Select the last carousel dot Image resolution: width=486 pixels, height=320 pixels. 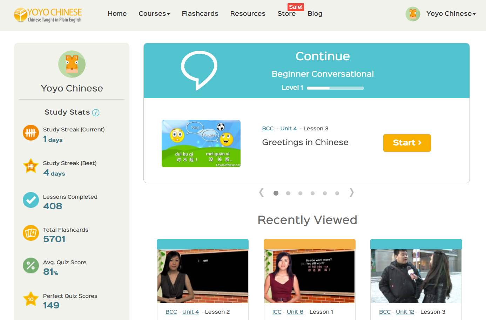point(337,193)
